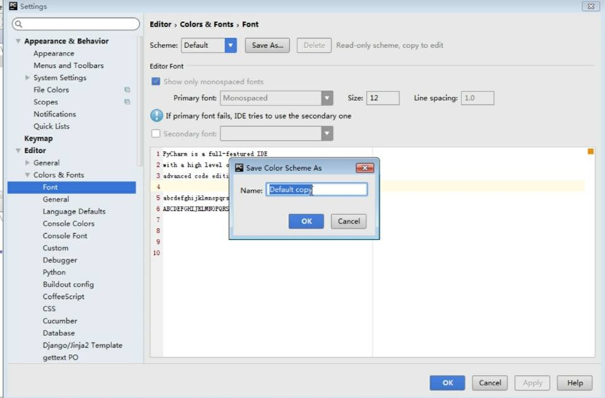Expand System Settings tree node

pyautogui.click(x=27, y=77)
